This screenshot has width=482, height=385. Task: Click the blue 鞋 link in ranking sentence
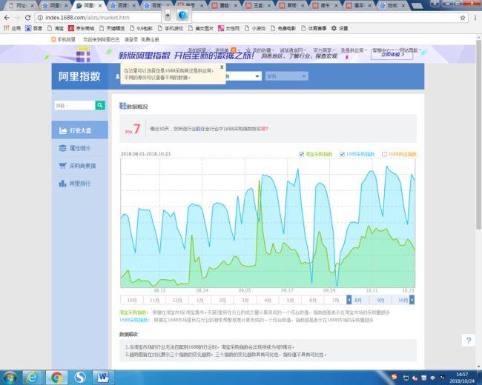198,129
